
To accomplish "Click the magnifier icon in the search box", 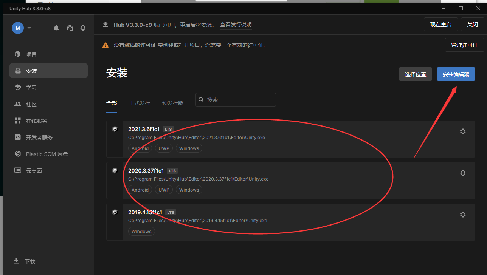I will 202,100.
